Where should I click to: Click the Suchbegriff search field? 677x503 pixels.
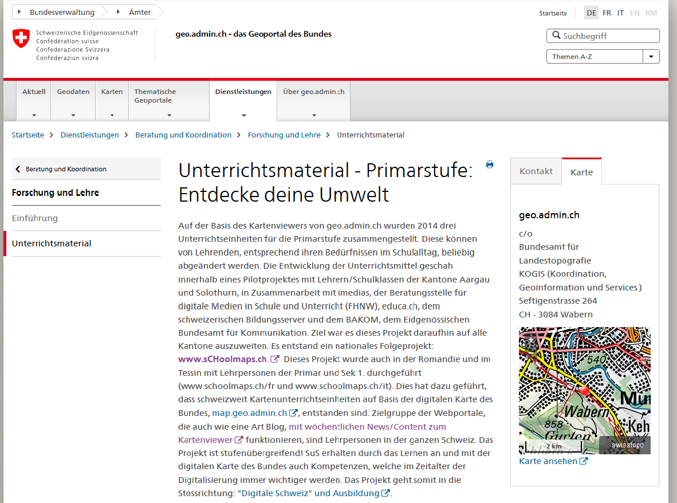click(x=608, y=36)
